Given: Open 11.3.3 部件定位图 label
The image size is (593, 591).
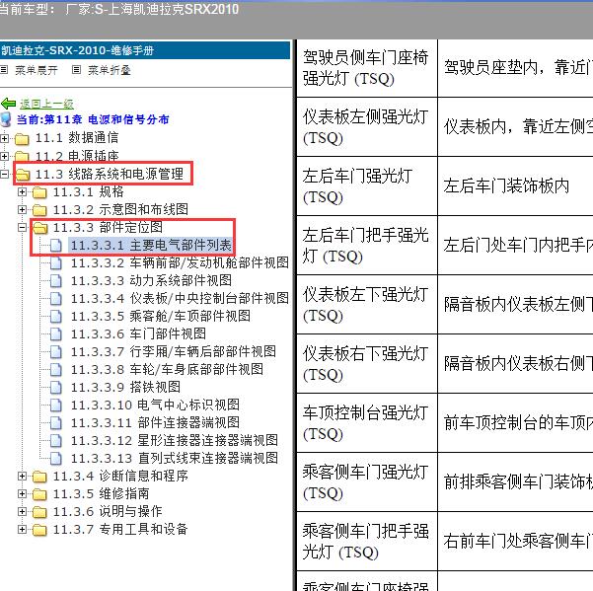Looking at the screenshot, I should pos(108,227).
